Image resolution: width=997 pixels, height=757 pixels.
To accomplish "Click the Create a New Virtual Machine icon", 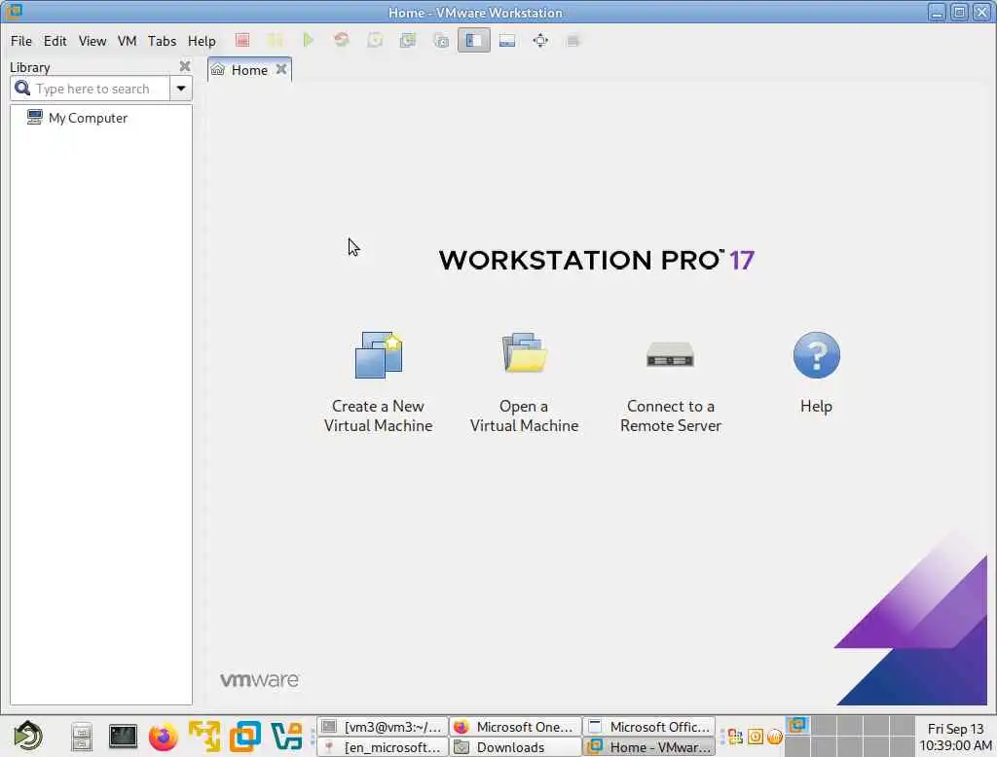I will pos(379,355).
